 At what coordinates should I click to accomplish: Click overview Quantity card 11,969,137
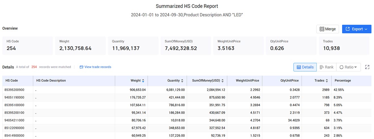pyautogui.click(x=133, y=45)
